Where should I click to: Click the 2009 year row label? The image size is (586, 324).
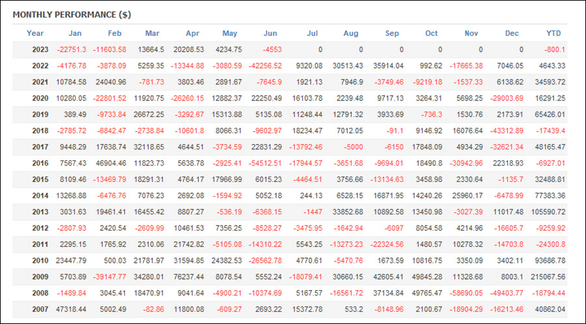pyautogui.click(x=40, y=277)
